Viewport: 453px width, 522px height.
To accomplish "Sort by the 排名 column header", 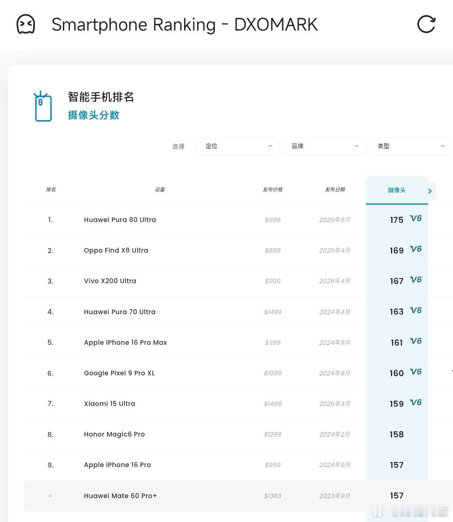I will [51, 189].
